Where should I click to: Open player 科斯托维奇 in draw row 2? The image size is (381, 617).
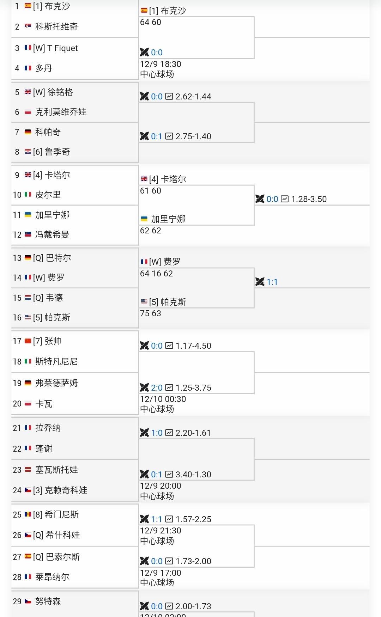[x=56, y=26]
